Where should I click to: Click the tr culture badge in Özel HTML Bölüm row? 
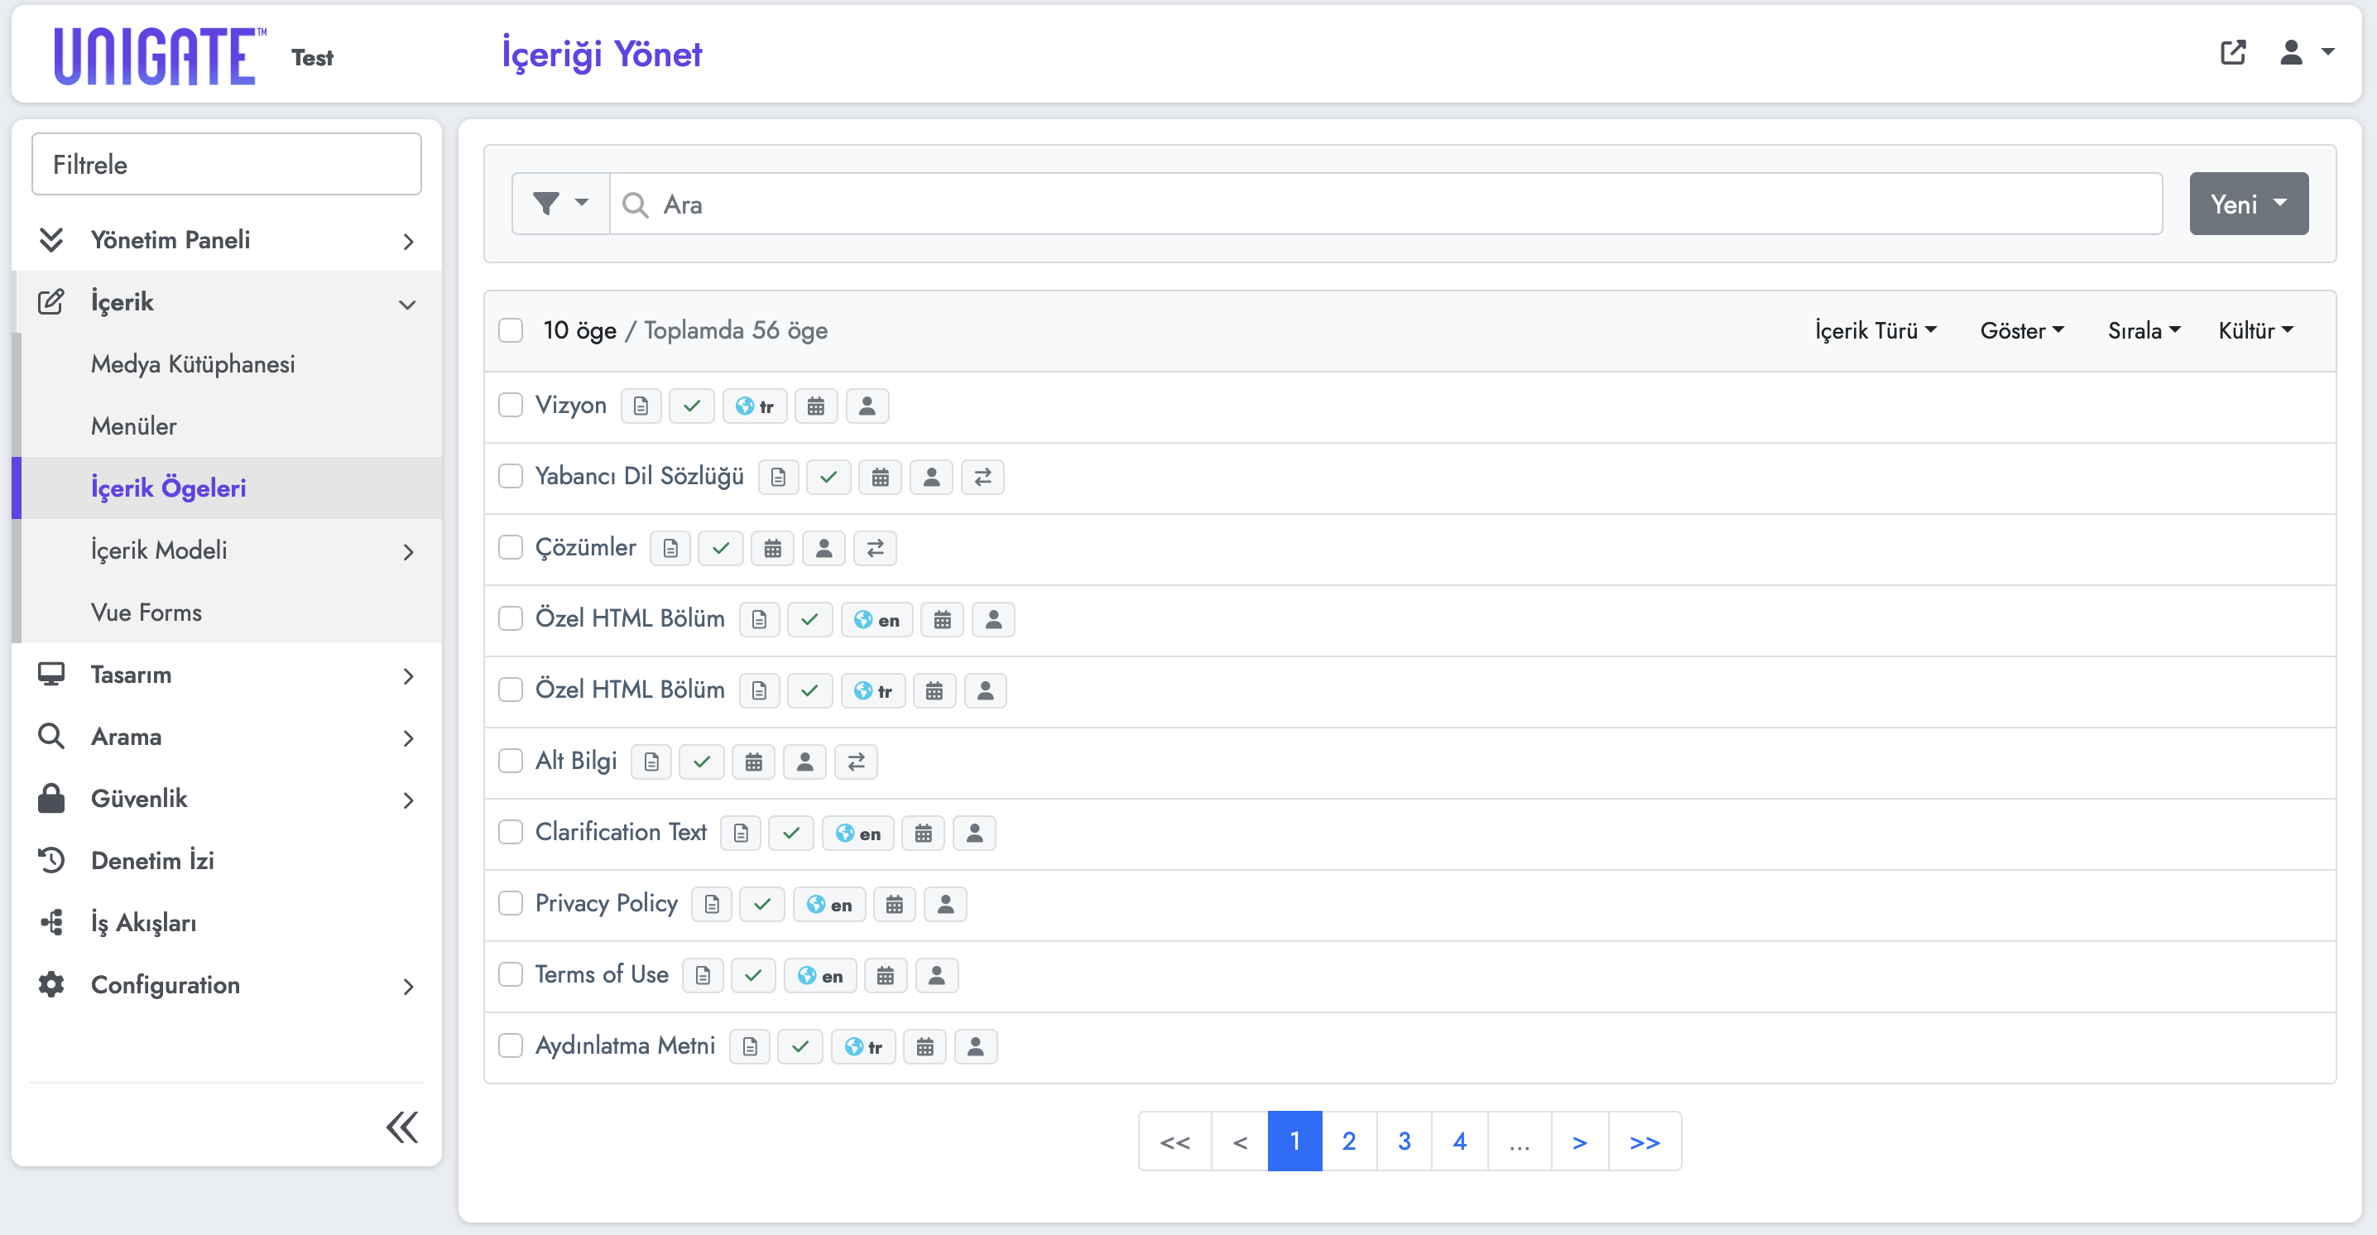(873, 690)
